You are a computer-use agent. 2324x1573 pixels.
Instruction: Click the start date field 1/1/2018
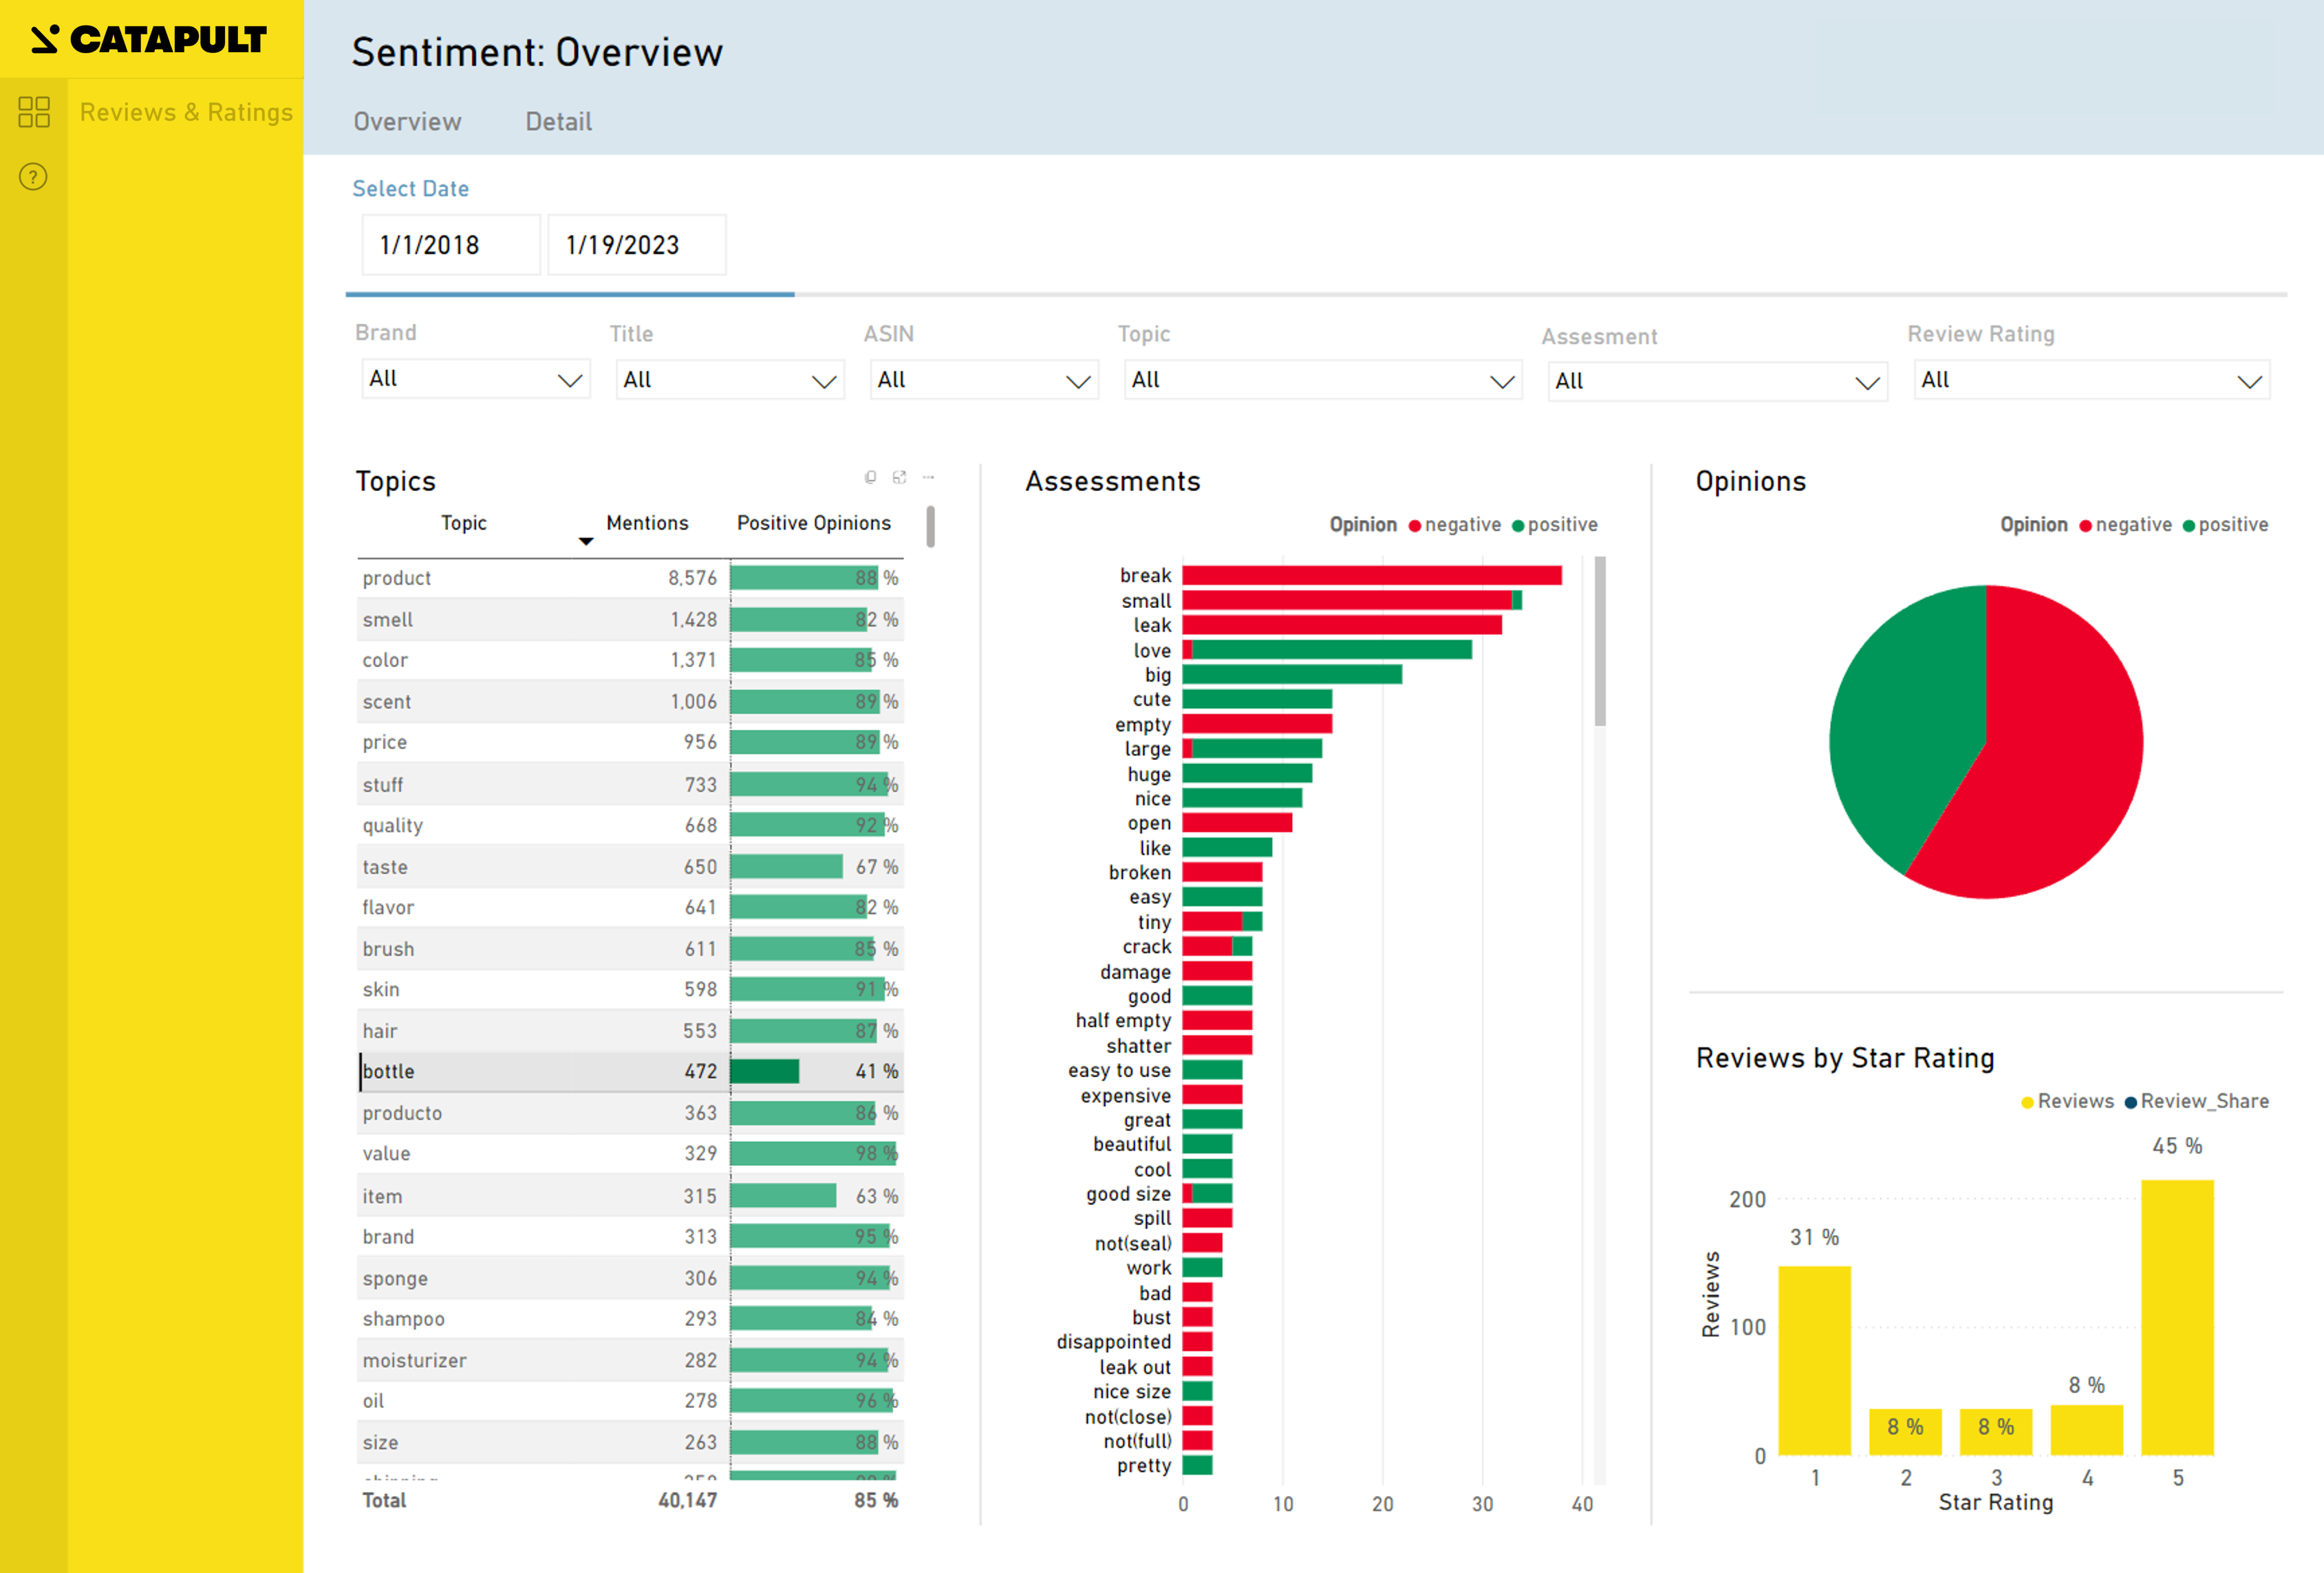tap(450, 245)
